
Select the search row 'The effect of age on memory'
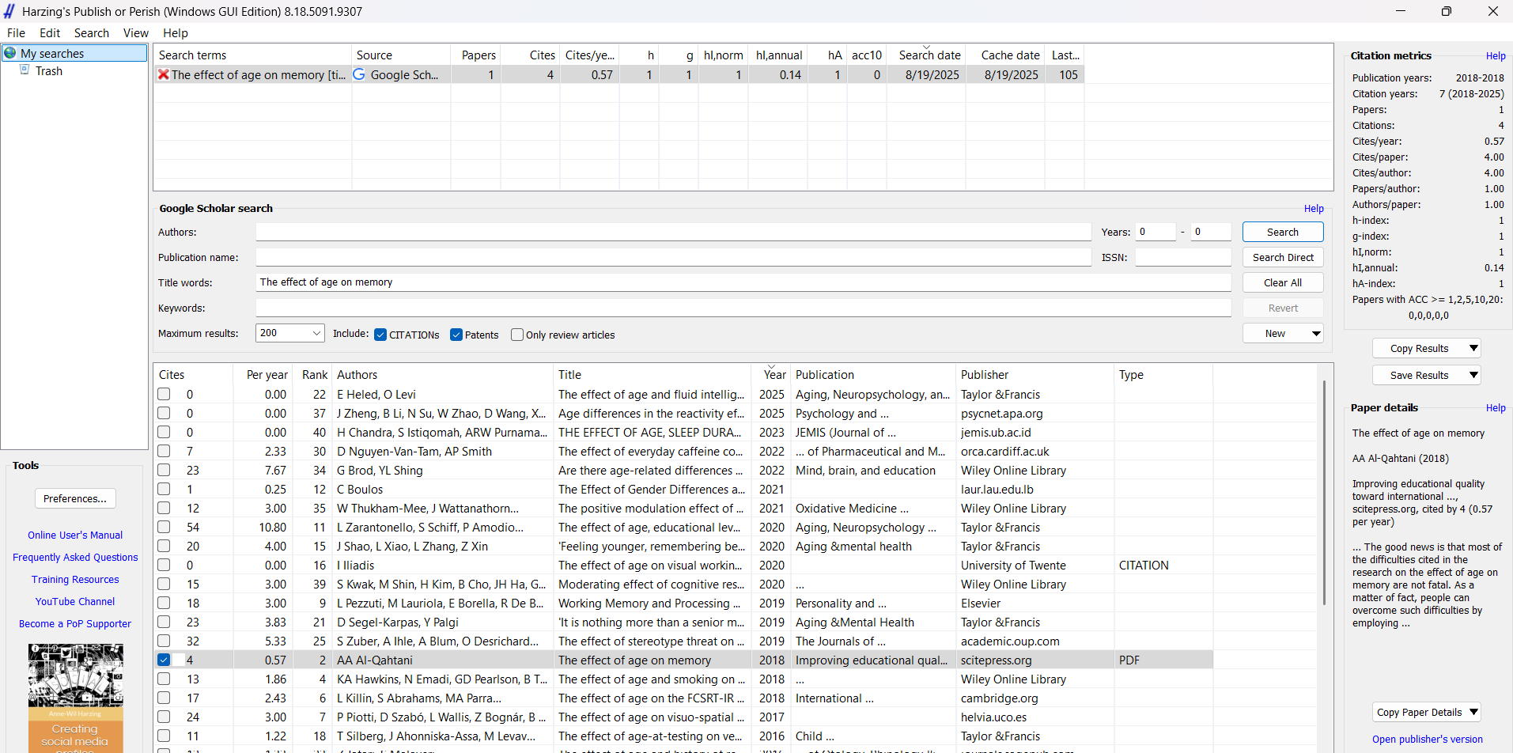[618, 74]
